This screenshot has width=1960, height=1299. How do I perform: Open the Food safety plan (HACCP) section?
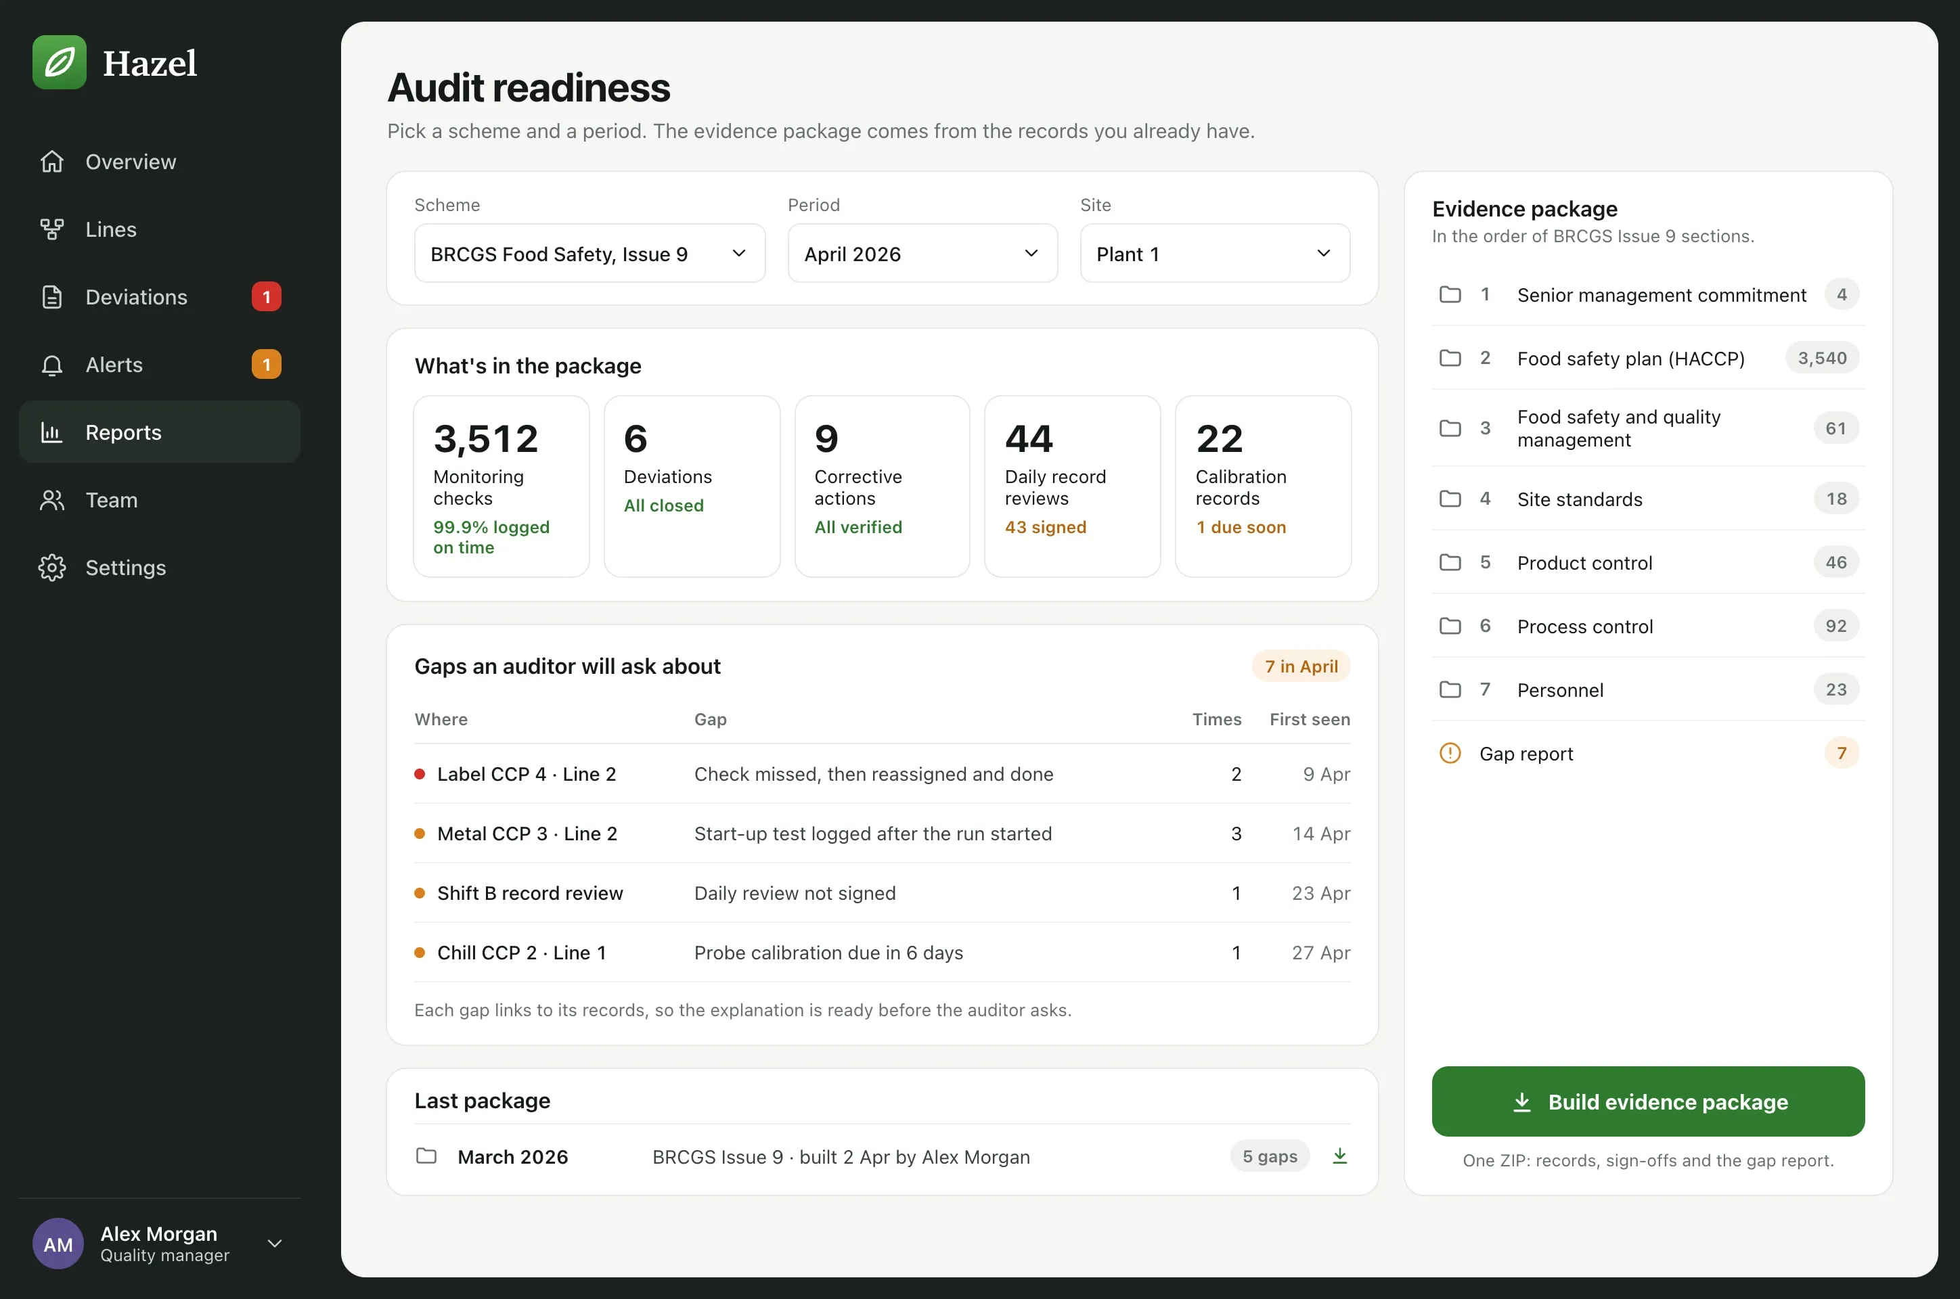pos(1647,358)
